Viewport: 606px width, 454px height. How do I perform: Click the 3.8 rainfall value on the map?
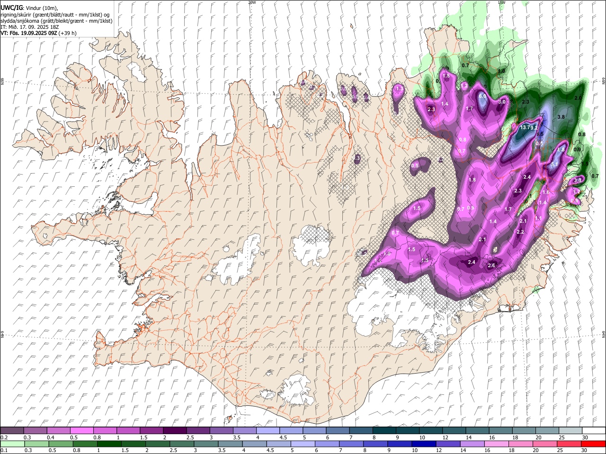click(561, 117)
